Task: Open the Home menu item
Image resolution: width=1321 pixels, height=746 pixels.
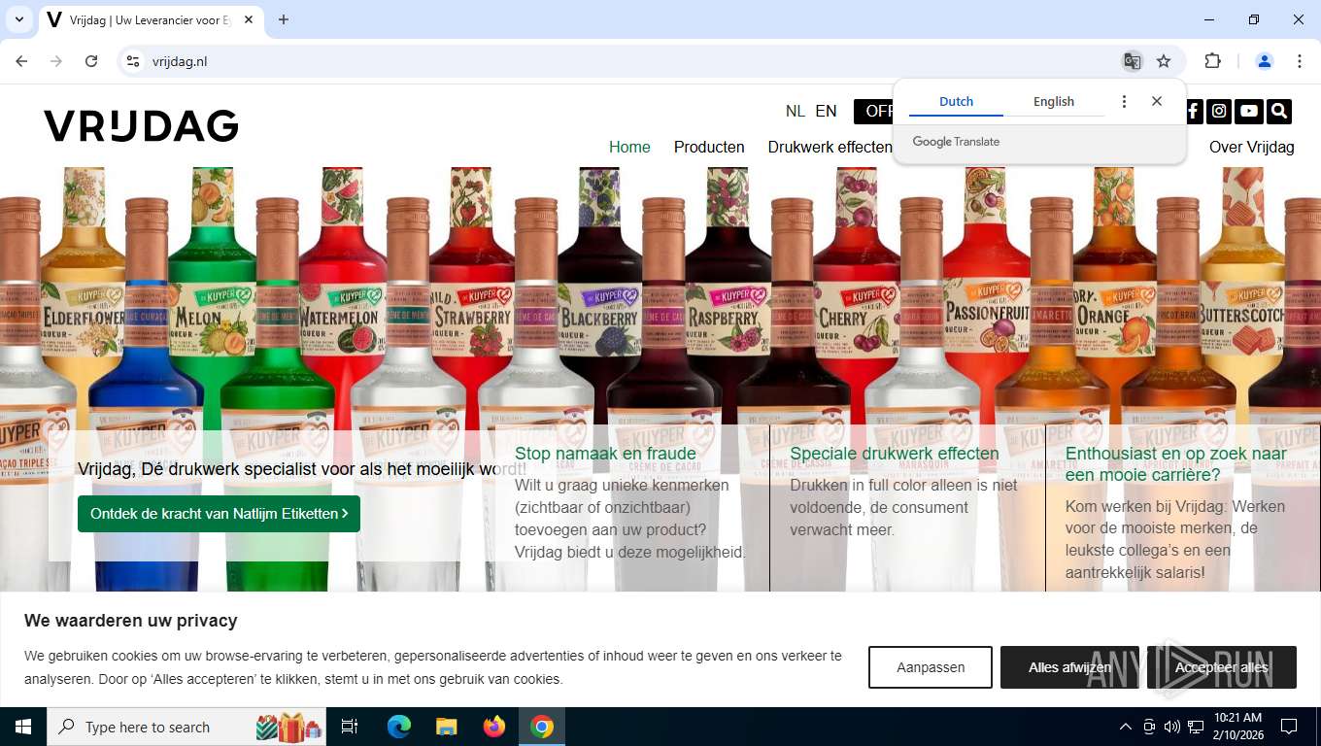Action: [x=629, y=147]
